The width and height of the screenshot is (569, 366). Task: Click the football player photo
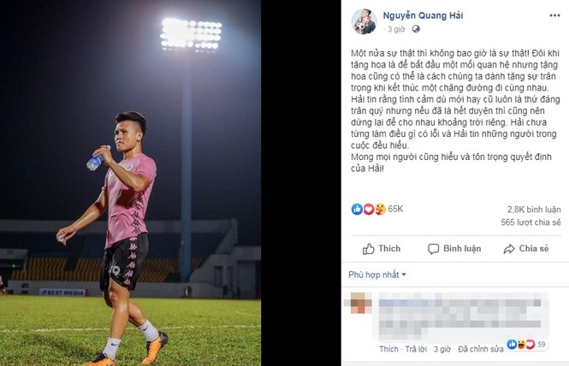click(130, 183)
